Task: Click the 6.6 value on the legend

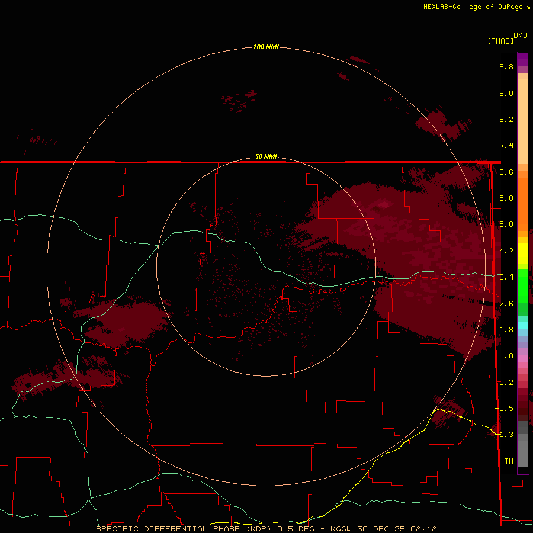Action: 506,172
